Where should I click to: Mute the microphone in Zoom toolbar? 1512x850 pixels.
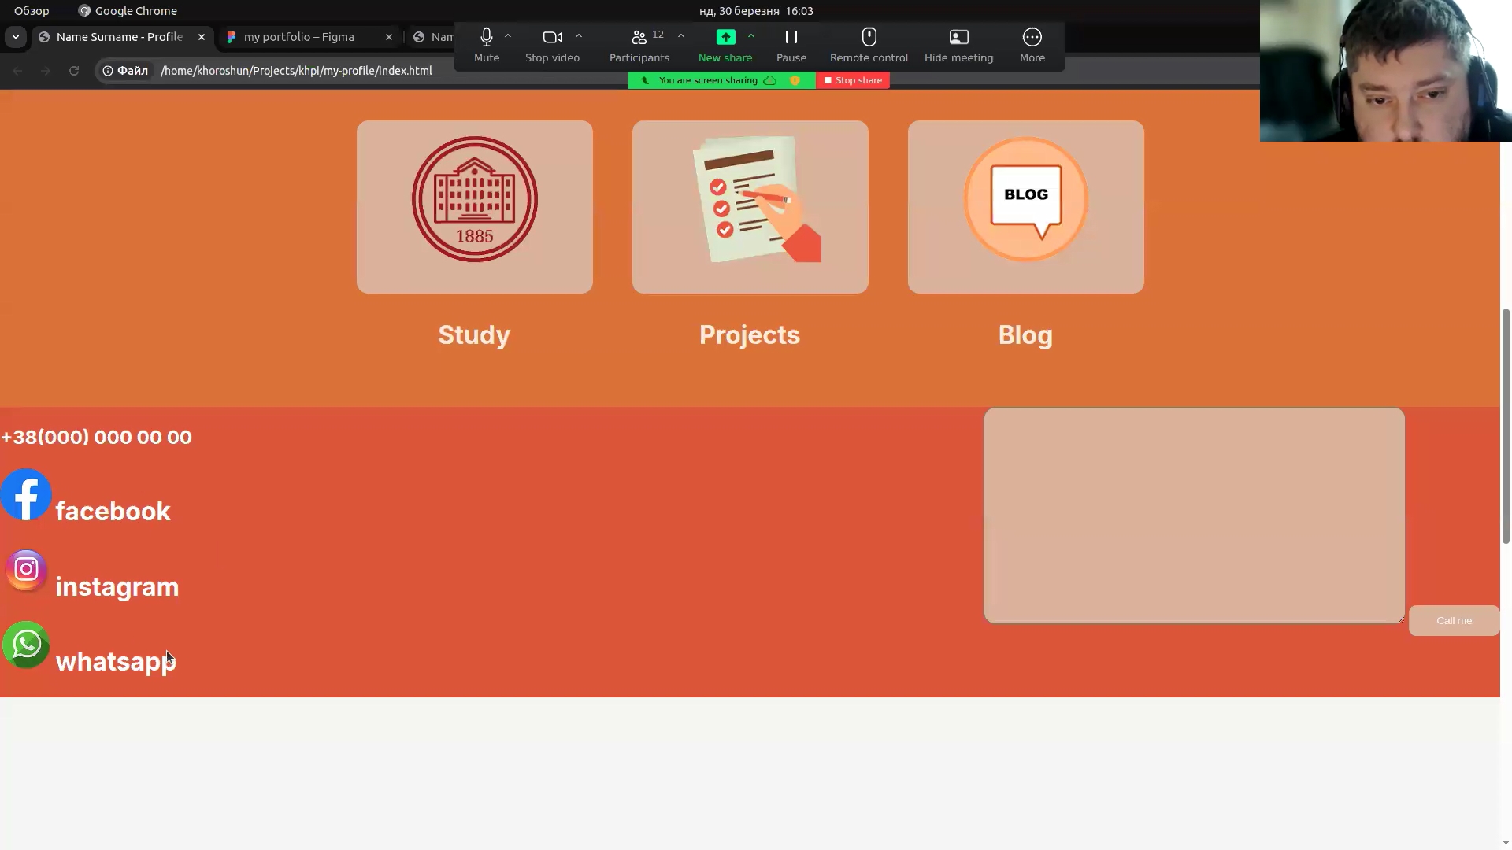[486, 45]
